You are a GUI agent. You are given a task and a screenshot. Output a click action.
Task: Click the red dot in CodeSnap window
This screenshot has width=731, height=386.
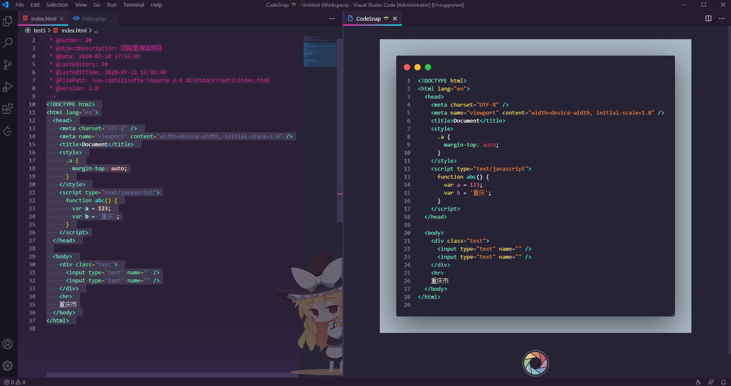[407, 67]
